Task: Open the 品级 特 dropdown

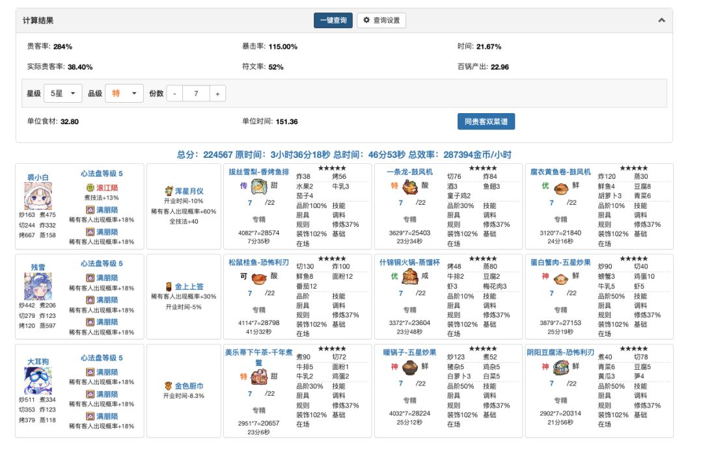Action: point(124,93)
